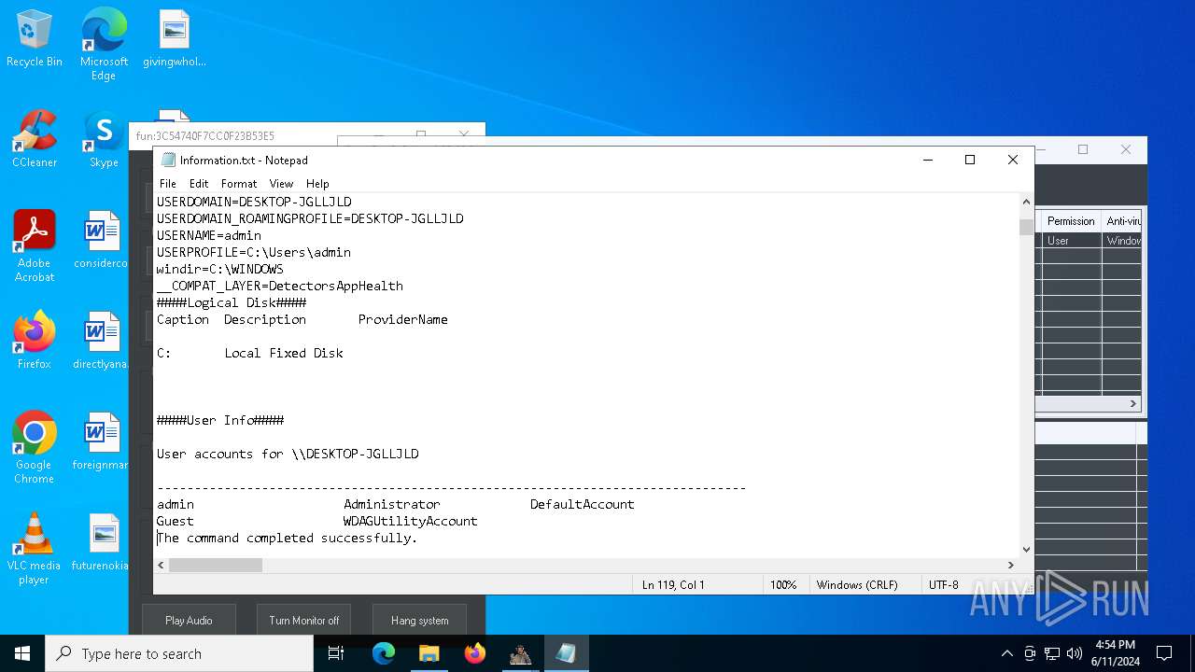Click the Hang system button
This screenshot has width=1195, height=672.
(419, 620)
